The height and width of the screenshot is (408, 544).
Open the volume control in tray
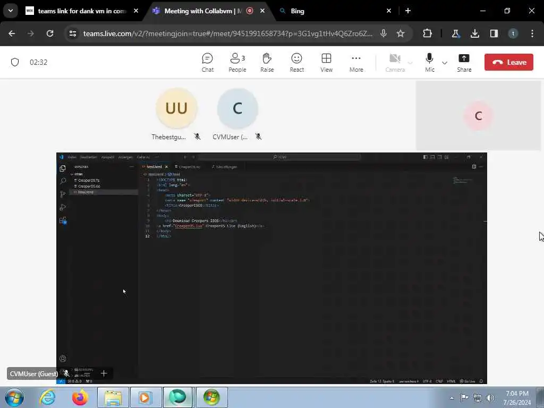pyautogui.click(x=490, y=398)
